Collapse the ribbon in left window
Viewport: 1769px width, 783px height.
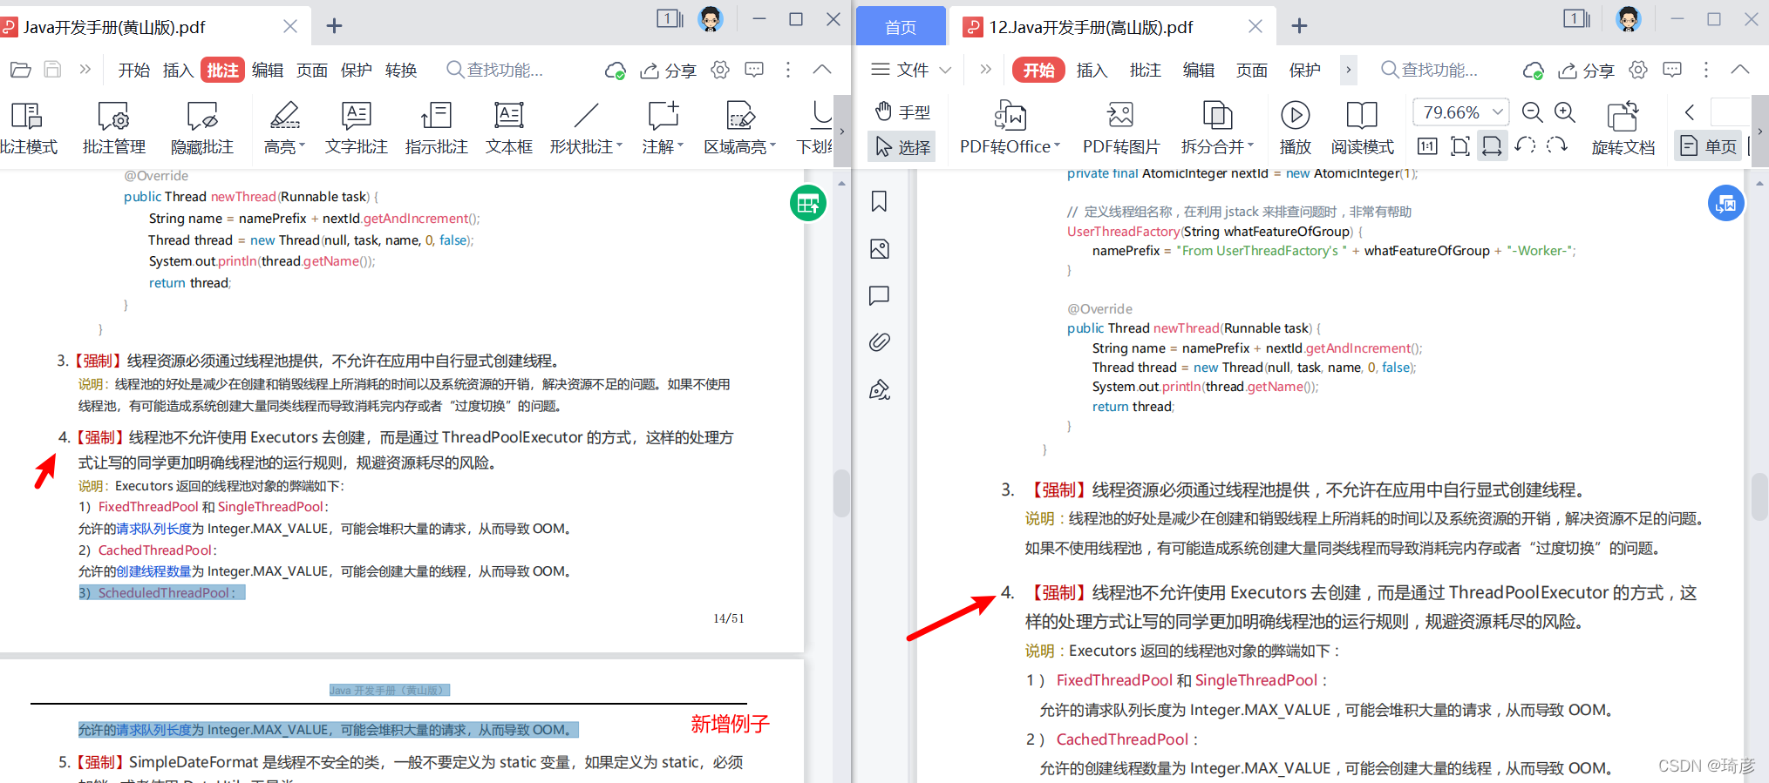pos(822,70)
